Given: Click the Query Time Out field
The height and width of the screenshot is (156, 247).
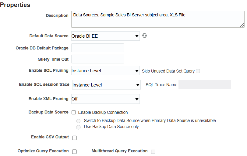Looking at the screenshot, I should 97,59.
